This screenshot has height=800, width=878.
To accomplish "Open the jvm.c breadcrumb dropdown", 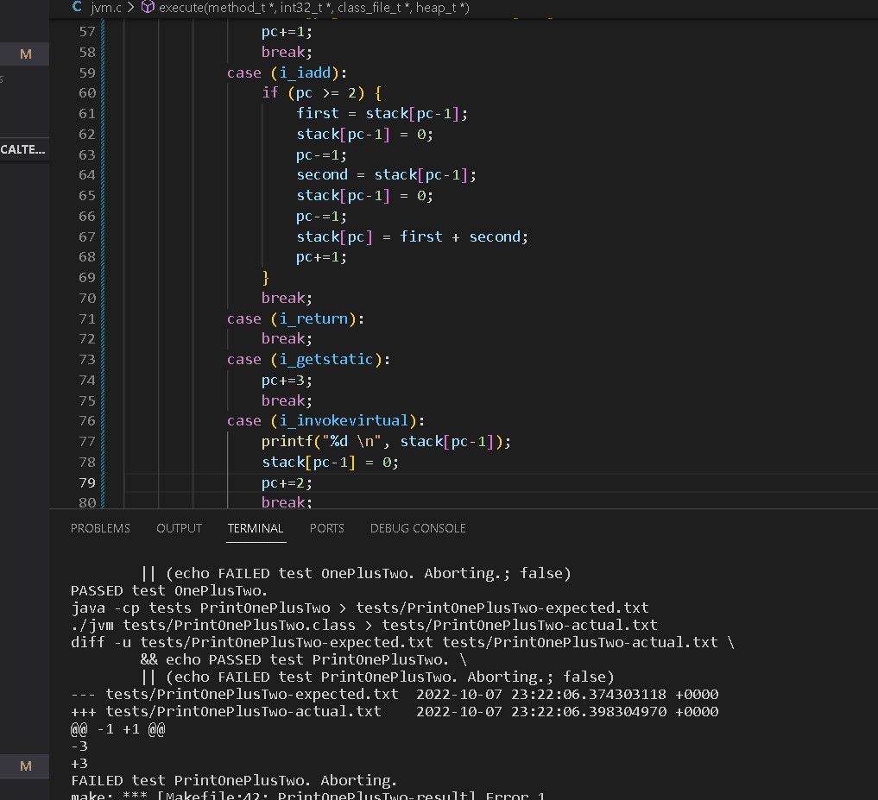I will pyautogui.click(x=107, y=8).
